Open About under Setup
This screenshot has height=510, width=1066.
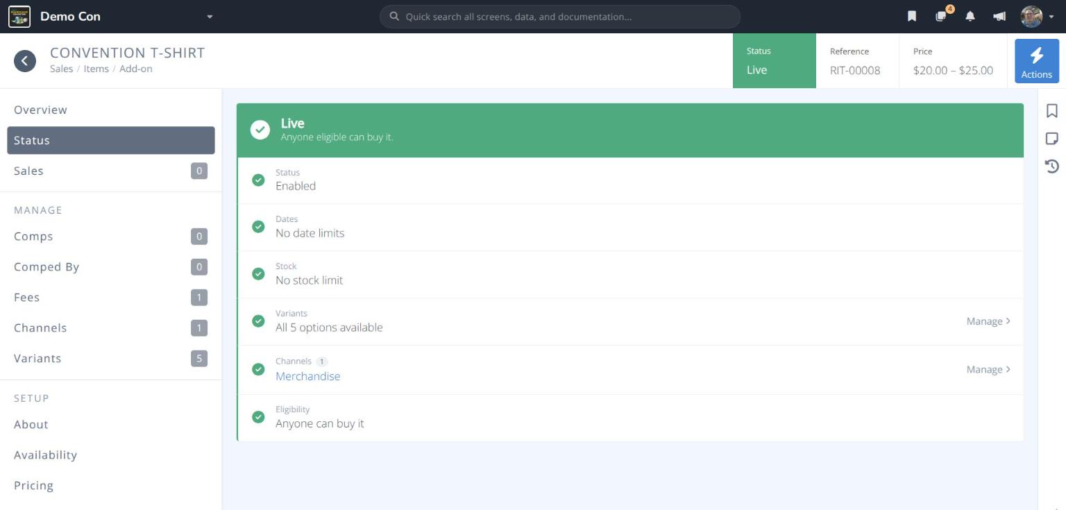point(111,425)
